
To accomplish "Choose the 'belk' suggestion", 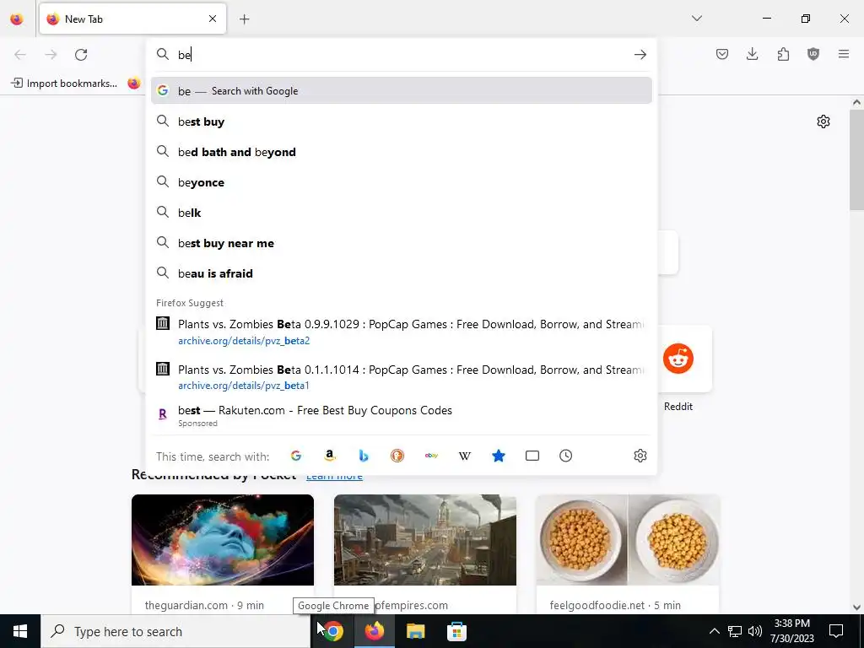I will (x=401, y=213).
